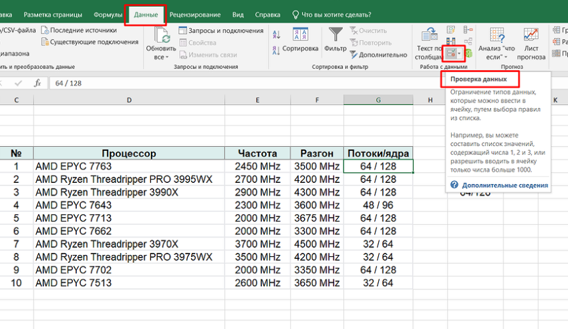
Task: Open Запросы и подключения pane
Action: (x=221, y=31)
